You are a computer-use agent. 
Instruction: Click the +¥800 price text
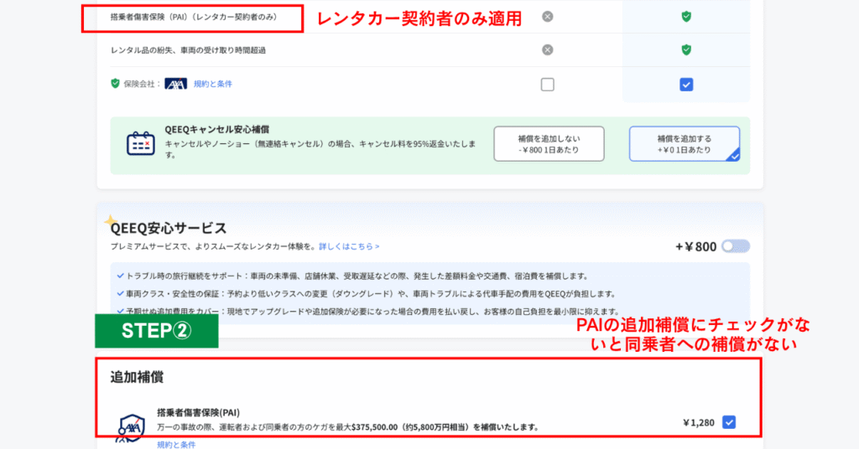point(695,246)
